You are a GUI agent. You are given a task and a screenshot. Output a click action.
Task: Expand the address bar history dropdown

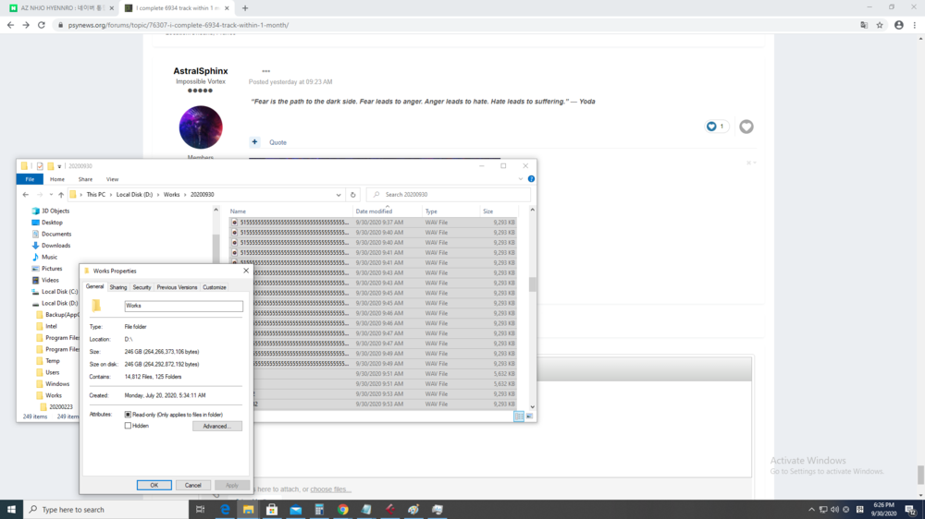point(340,195)
